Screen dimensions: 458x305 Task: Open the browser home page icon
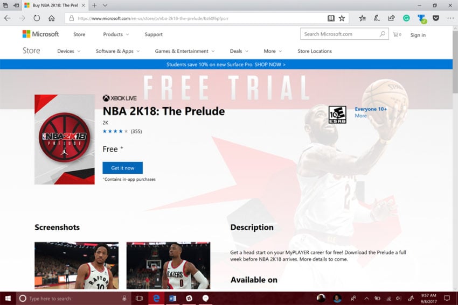(x=51, y=18)
